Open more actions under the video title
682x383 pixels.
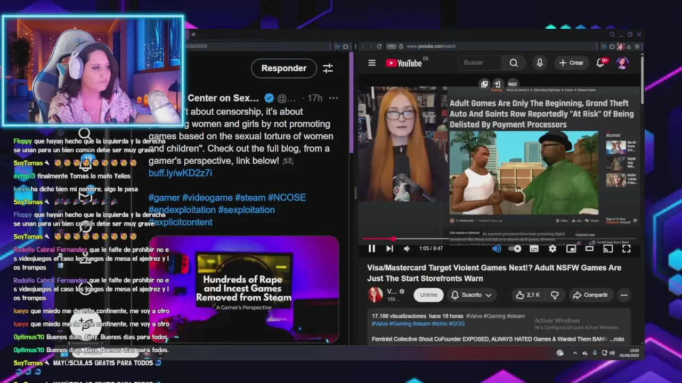pos(624,295)
